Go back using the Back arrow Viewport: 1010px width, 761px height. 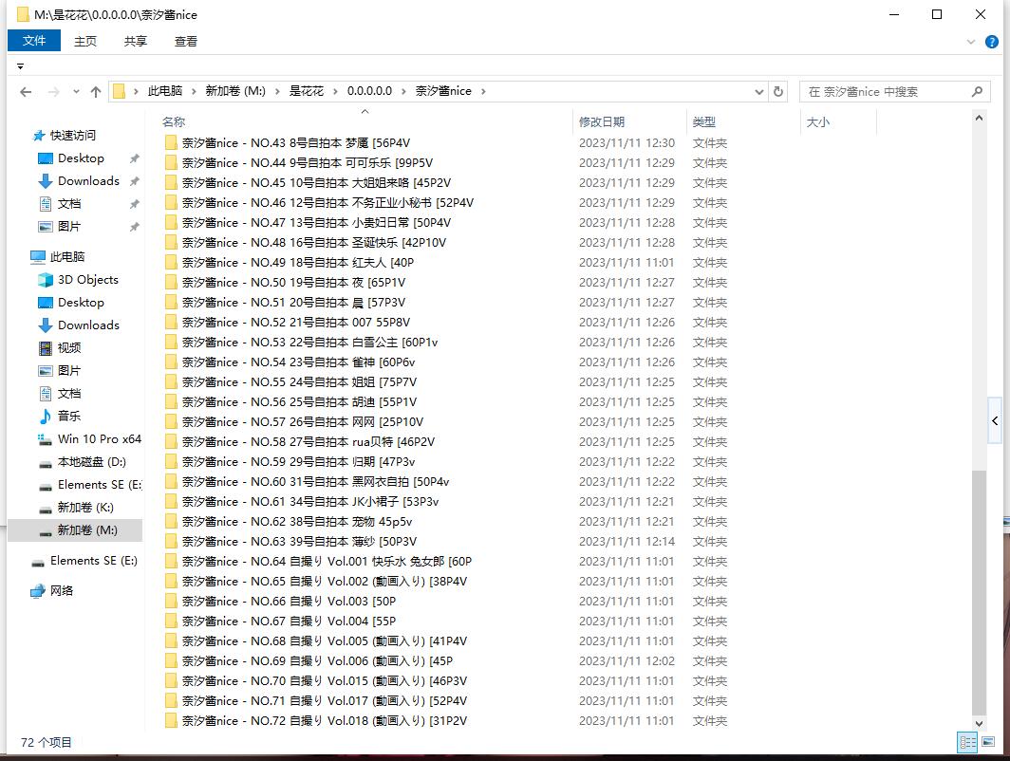(26, 92)
